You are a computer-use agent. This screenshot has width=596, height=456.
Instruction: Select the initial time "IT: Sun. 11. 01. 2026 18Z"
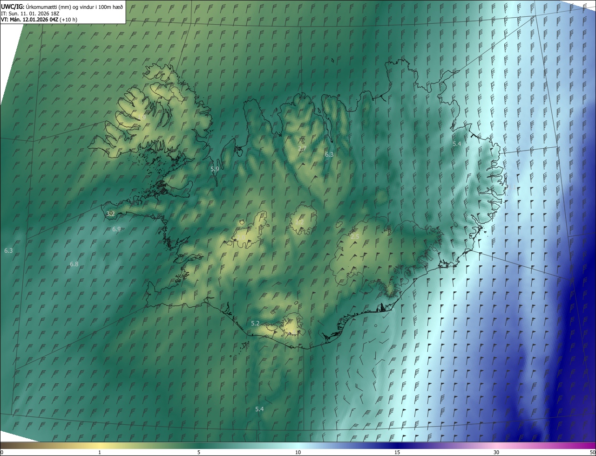pyautogui.click(x=30, y=14)
